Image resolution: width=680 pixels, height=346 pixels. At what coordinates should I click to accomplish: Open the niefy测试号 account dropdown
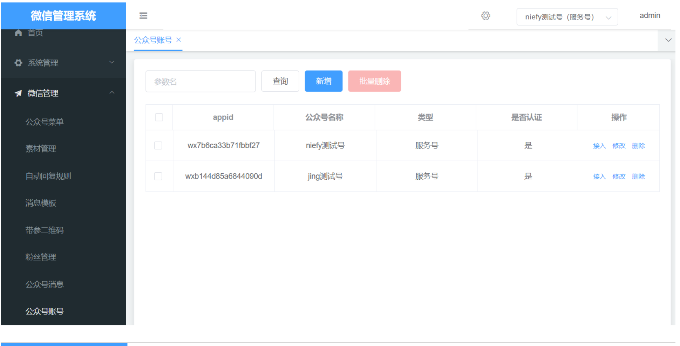(567, 17)
